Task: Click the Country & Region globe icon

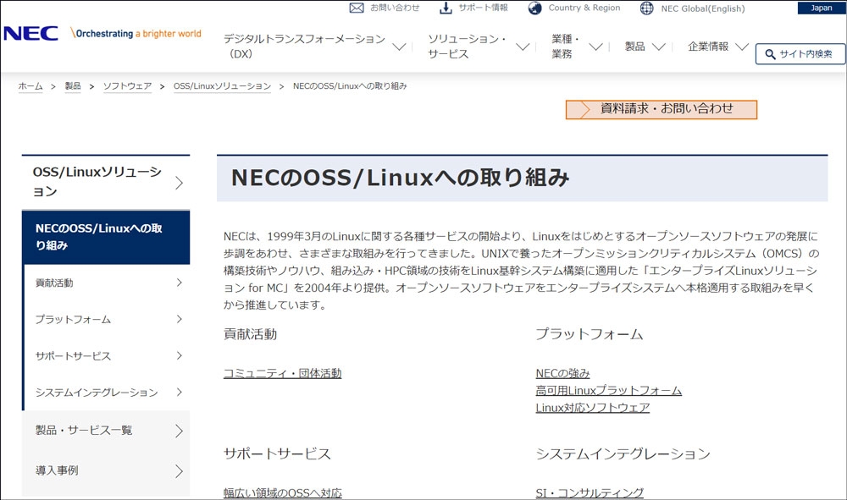Action: point(534,8)
